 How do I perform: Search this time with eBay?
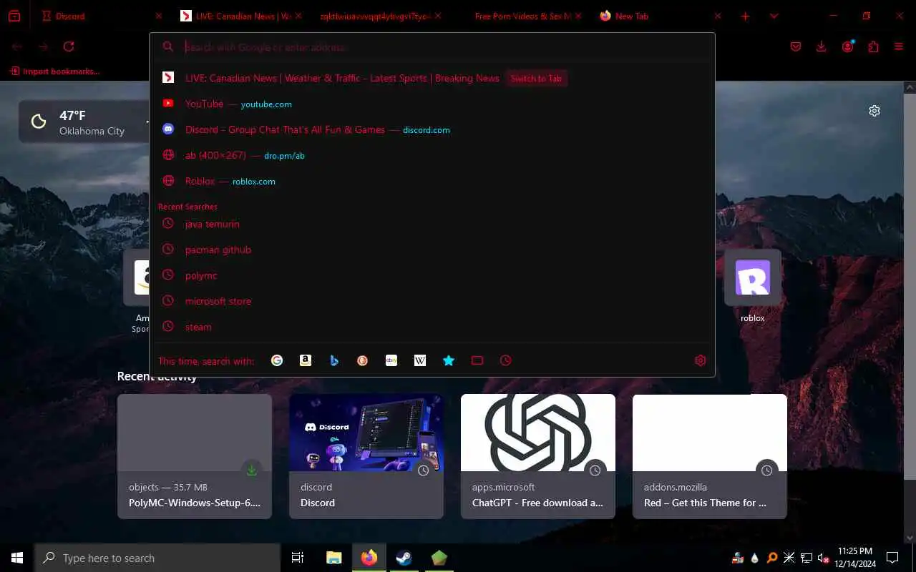point(391,360)
